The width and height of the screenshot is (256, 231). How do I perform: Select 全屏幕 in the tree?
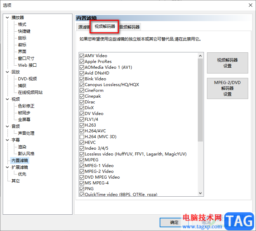click(24, 119)
